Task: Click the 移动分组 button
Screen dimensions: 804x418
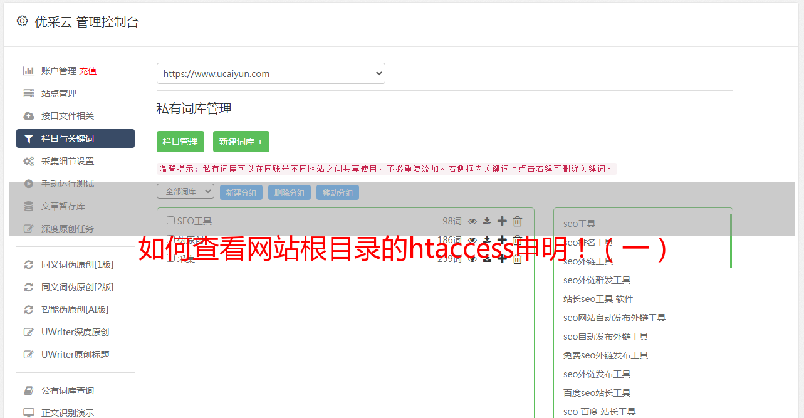Action: click(338, 192)
